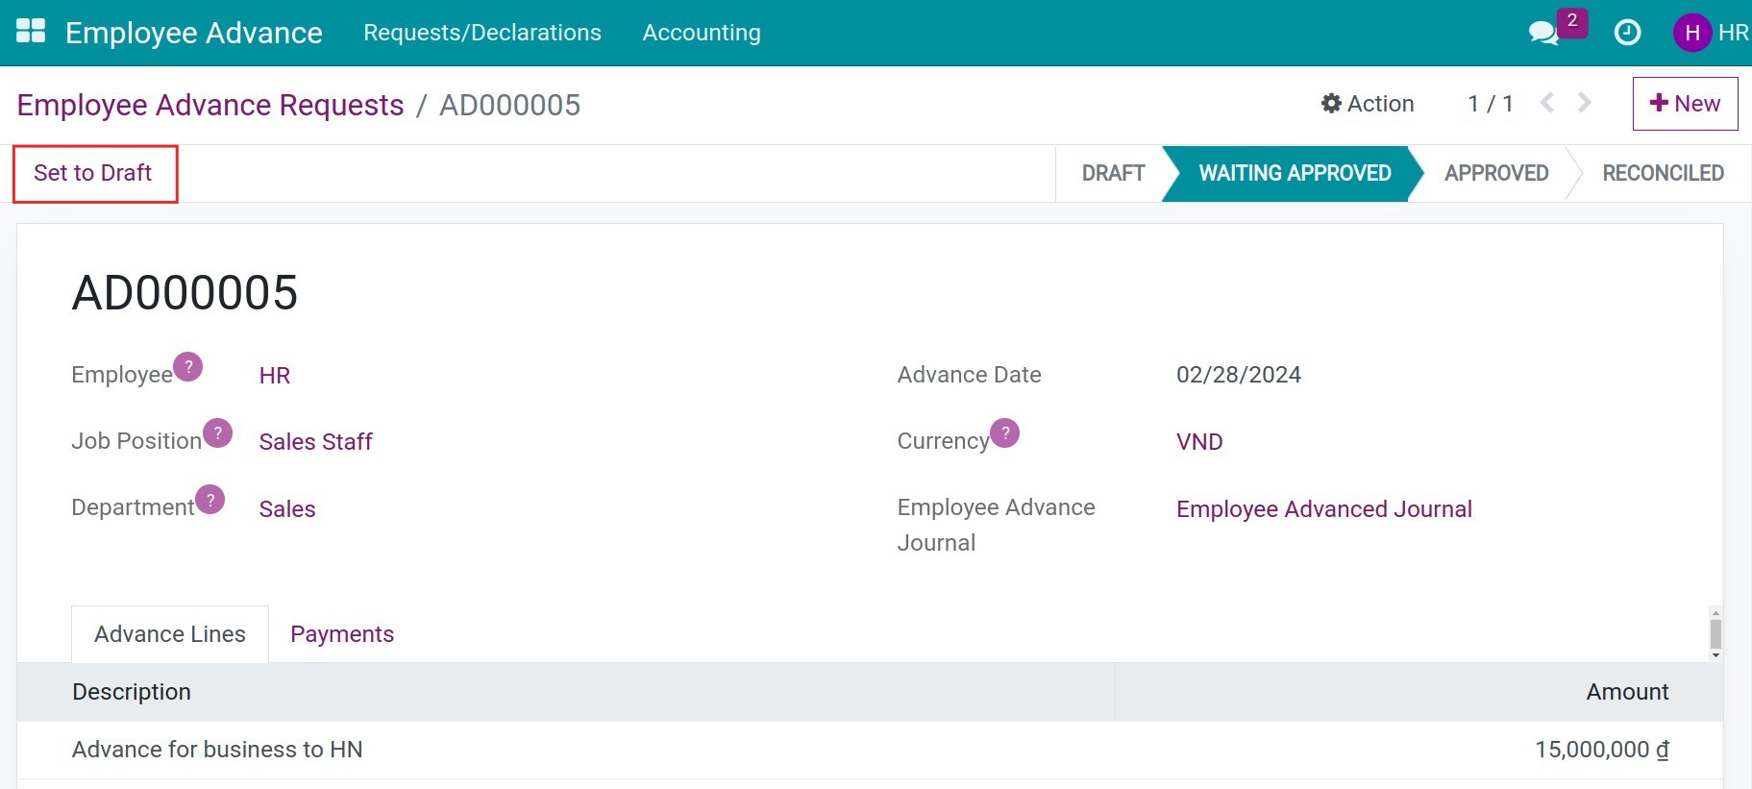Open the activities clock icon

pyautogui.click(x=1627, y=33)
